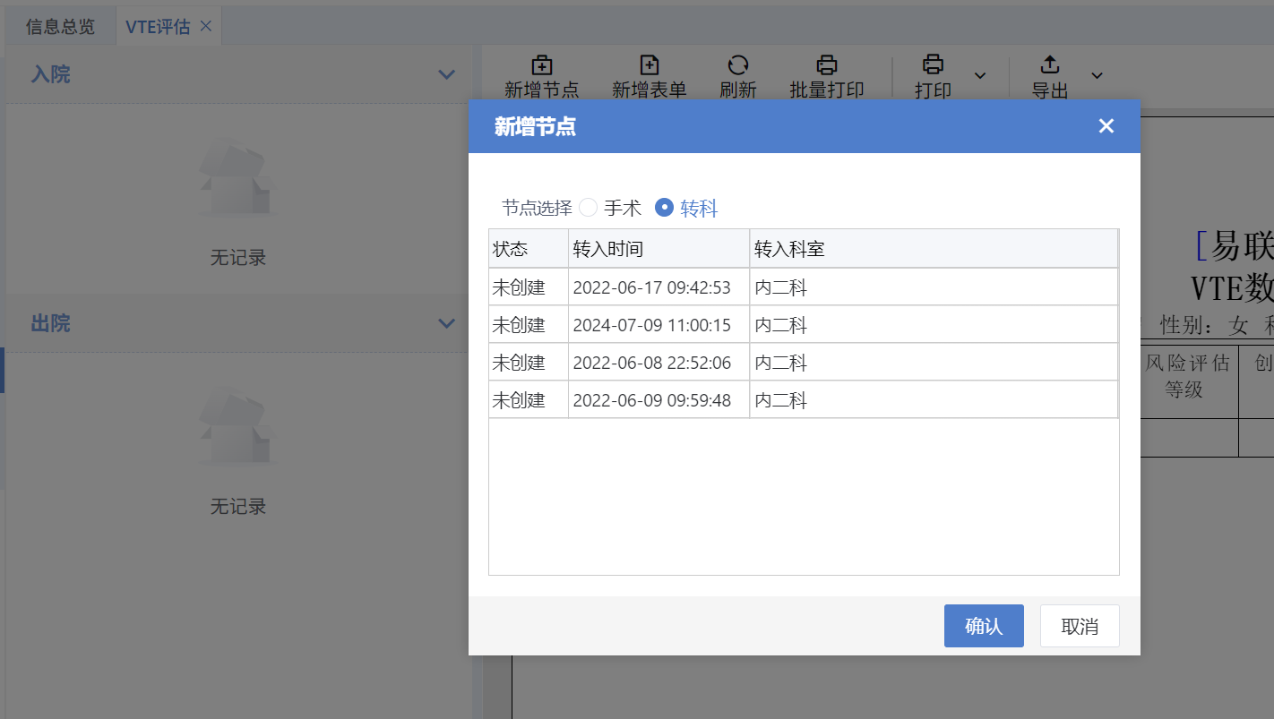This screenshot has width=1274, height=719.
Task: Collapse the 入院 section chevron
Action: 446,74
